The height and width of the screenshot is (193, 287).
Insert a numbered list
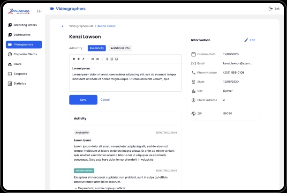coord(98,59)
